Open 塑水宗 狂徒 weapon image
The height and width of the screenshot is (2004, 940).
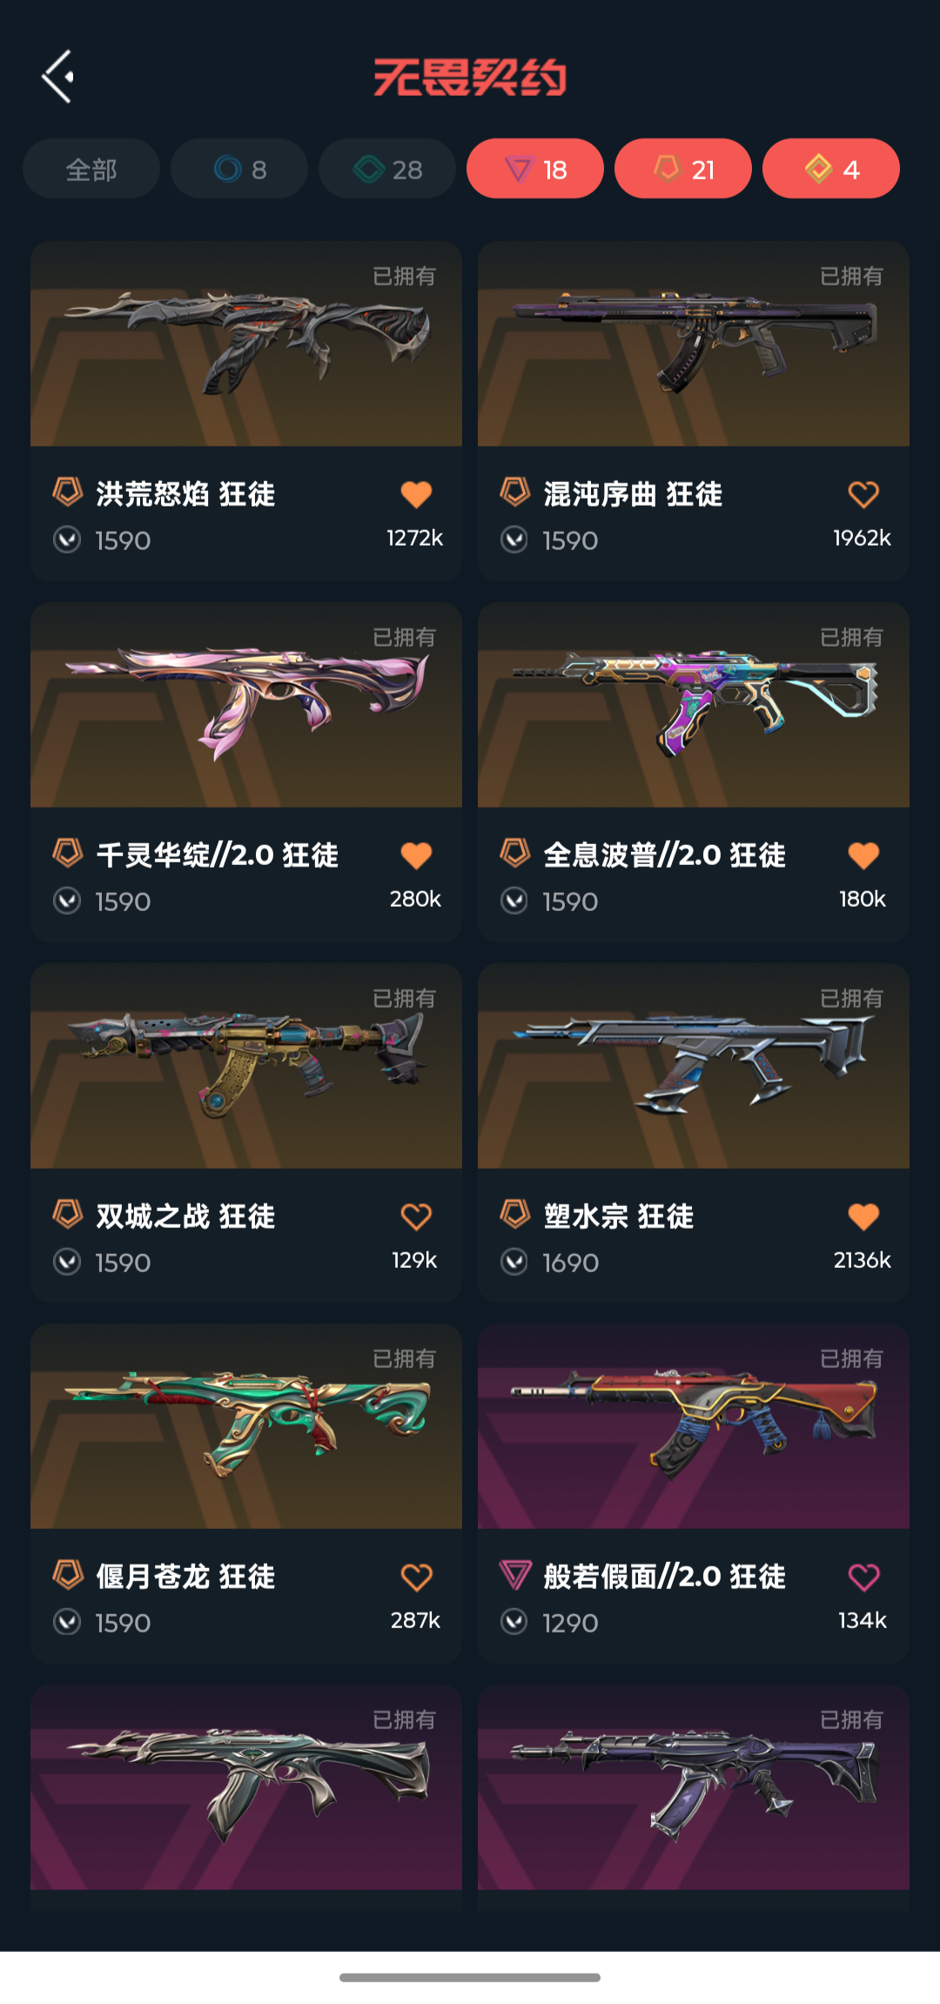click(694, 1066)
